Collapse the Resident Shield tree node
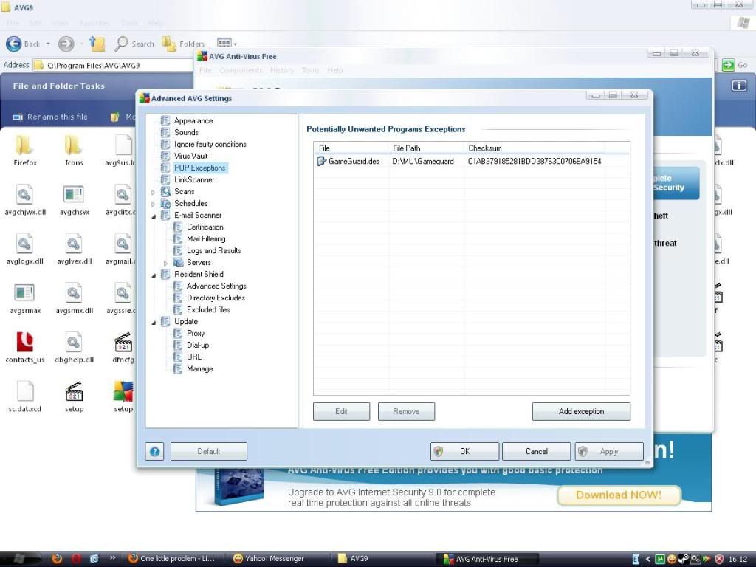The height and width of the screenshot is (567, 756). 154,275
